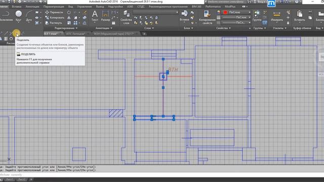Open the СПДС ribbon tab

[141, 7]
